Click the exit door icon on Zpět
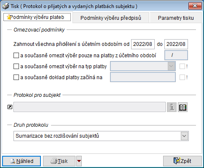Viewport: 204px width, 168px height. click(177, 161)
